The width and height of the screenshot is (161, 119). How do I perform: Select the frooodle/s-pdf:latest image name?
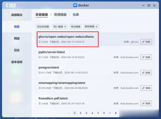click(x=53, y=98)
